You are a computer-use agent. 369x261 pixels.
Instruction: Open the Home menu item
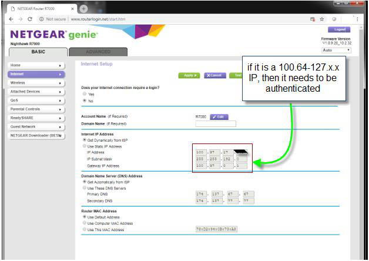click(36, 65)
